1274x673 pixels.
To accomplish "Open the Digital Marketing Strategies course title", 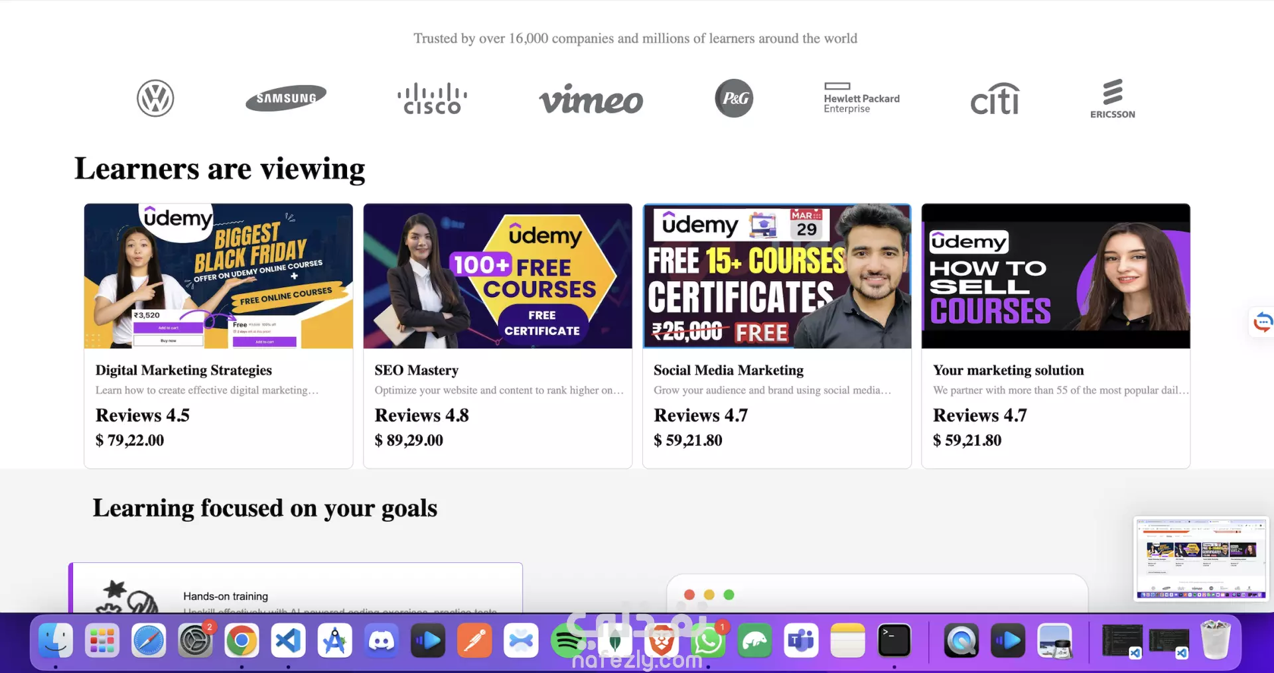I will 184,370.
